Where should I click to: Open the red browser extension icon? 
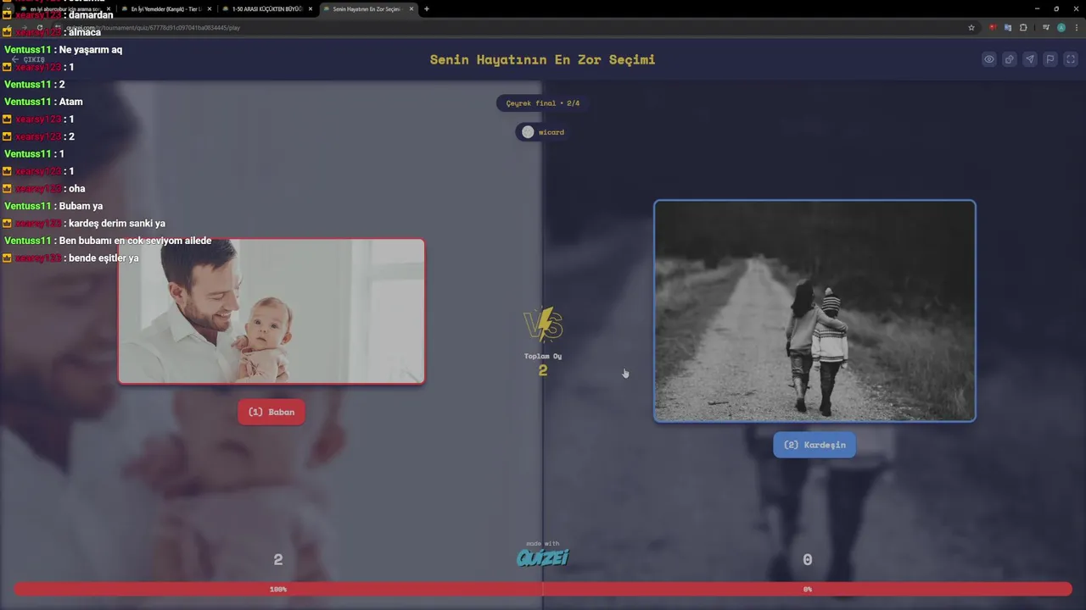(x=993, y=27)
